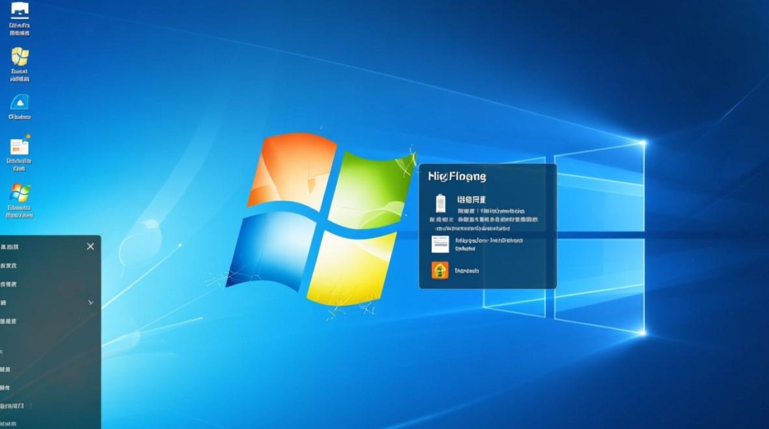Image resolution: width=769 pixels, height=429 pixels.
Task: Open the blue triangle desktop shortcut
Action: pos(19,102)
